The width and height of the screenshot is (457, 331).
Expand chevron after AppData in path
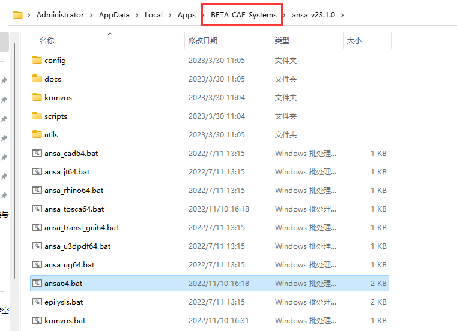(x=137, y=15)
